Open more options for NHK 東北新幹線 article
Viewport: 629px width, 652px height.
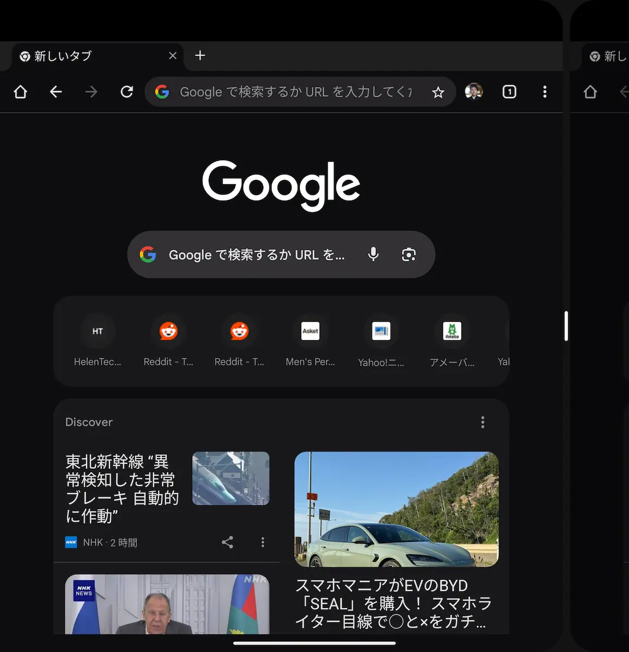[x=263, y=542]
